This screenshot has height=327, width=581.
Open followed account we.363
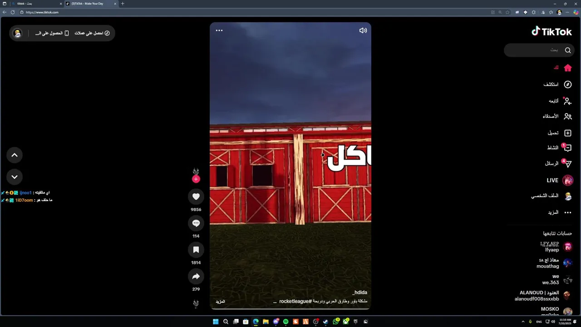coord(557,279)
